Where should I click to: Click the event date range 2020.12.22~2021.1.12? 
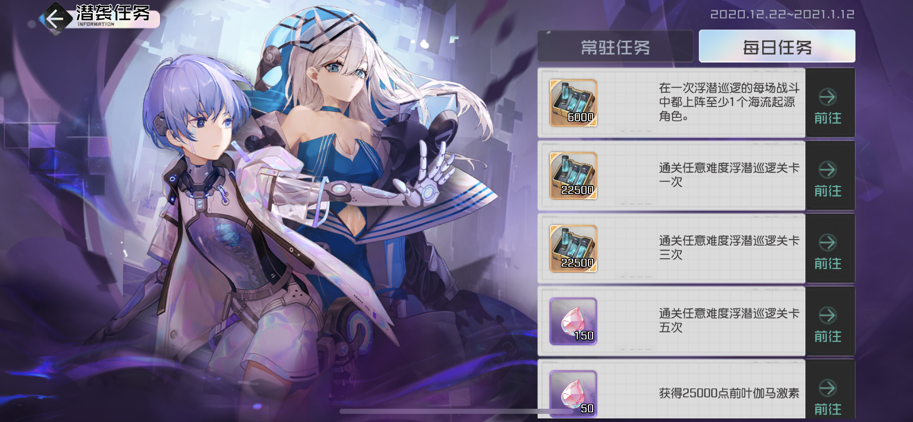click(782, 14)
